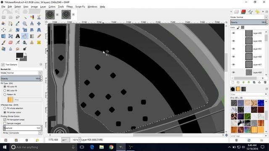
Task: Open layer Mode dropdown in Layers panel
Action: pyautogui.click(x=266, y=17)
